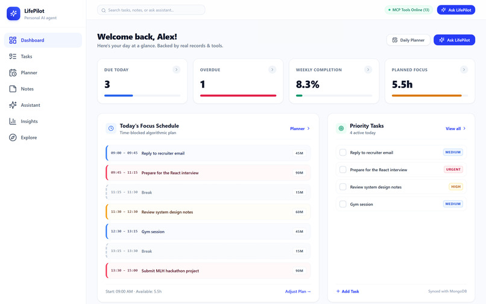Go to Tasks in the sidebar
Image resolution: width=486 pixels, height=304 pixels.
tap(43, 57)
